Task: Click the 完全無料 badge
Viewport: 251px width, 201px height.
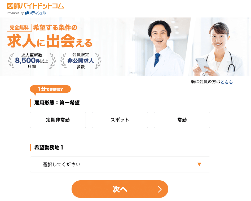Action: 19,28
